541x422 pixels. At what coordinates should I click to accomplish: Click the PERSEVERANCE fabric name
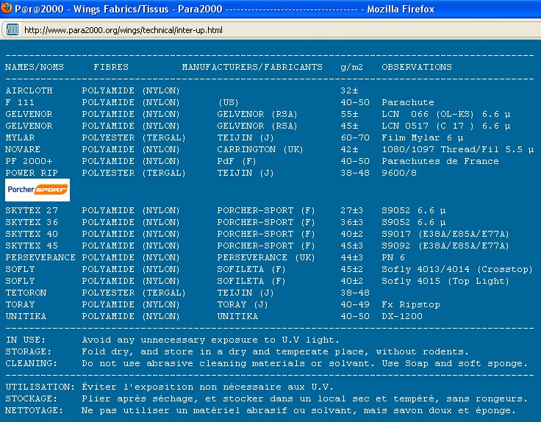pos(40,257)
